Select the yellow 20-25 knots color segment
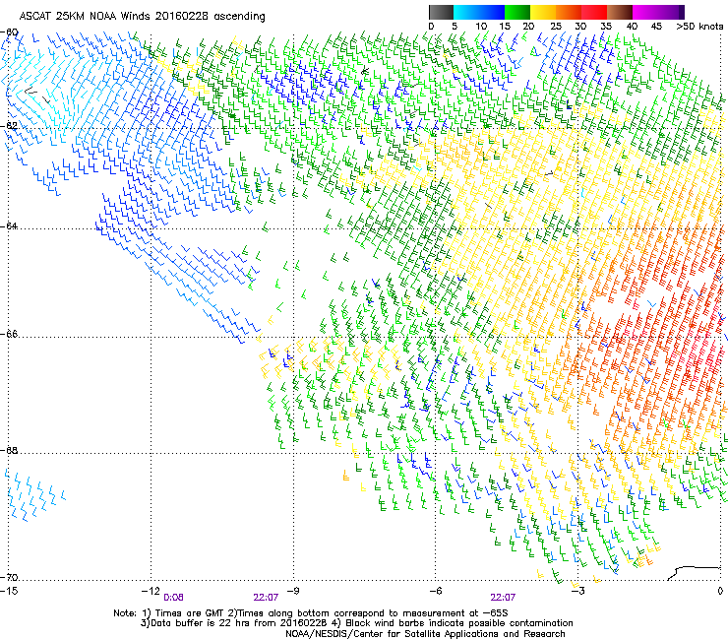Viewport: 728px width, 640px height. [x=543, y=12]
